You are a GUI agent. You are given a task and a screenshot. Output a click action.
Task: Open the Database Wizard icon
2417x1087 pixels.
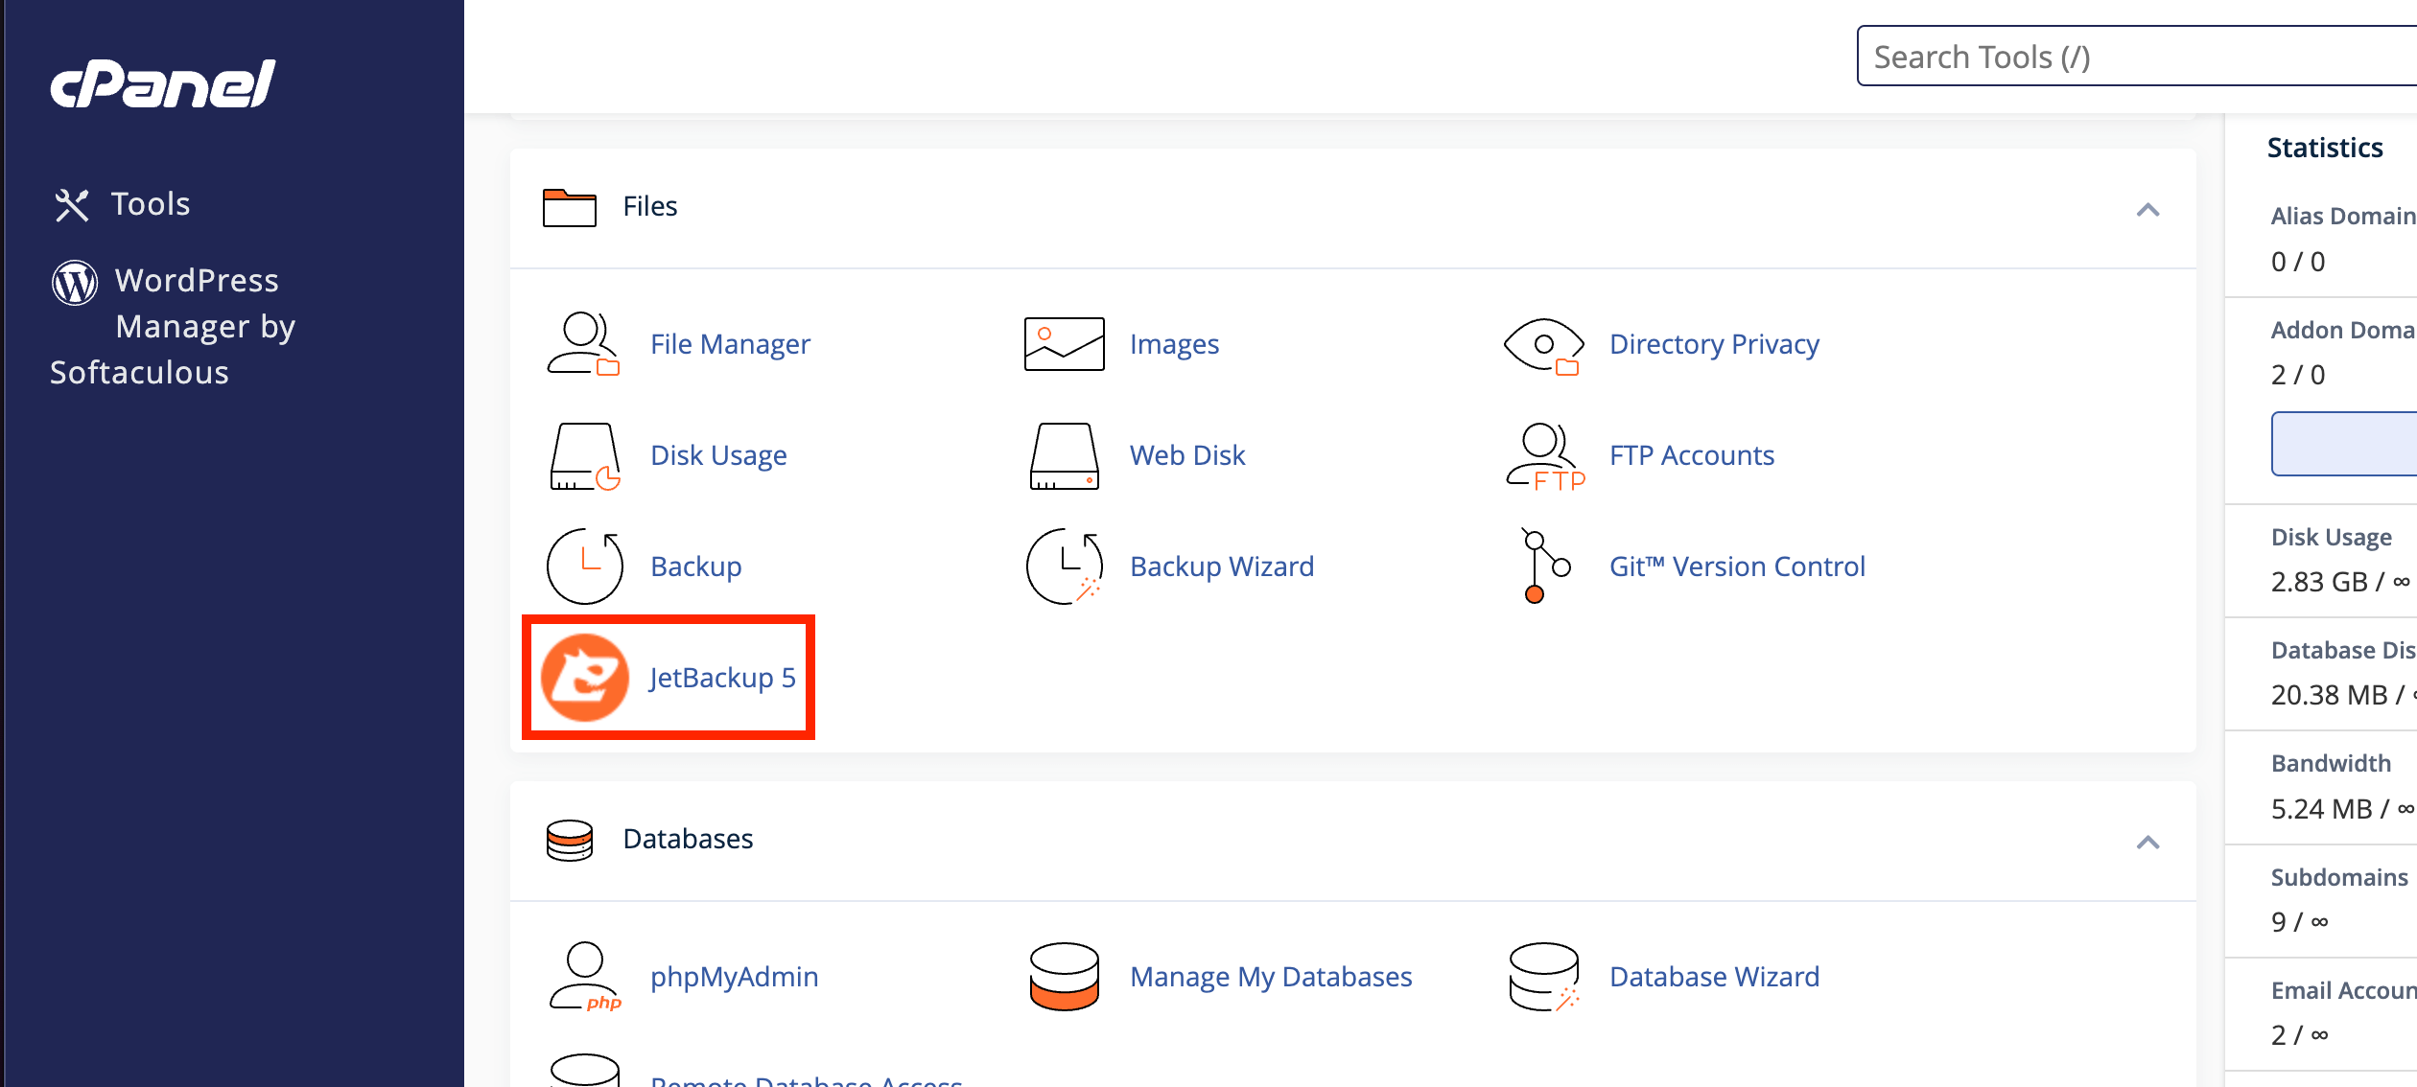1544,977
